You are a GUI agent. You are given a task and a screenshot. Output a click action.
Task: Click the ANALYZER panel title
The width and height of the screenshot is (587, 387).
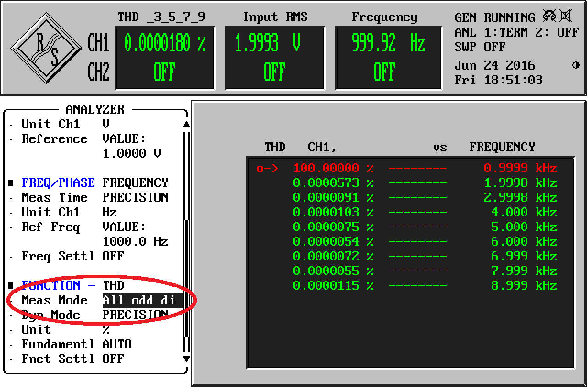pos(95,110)
